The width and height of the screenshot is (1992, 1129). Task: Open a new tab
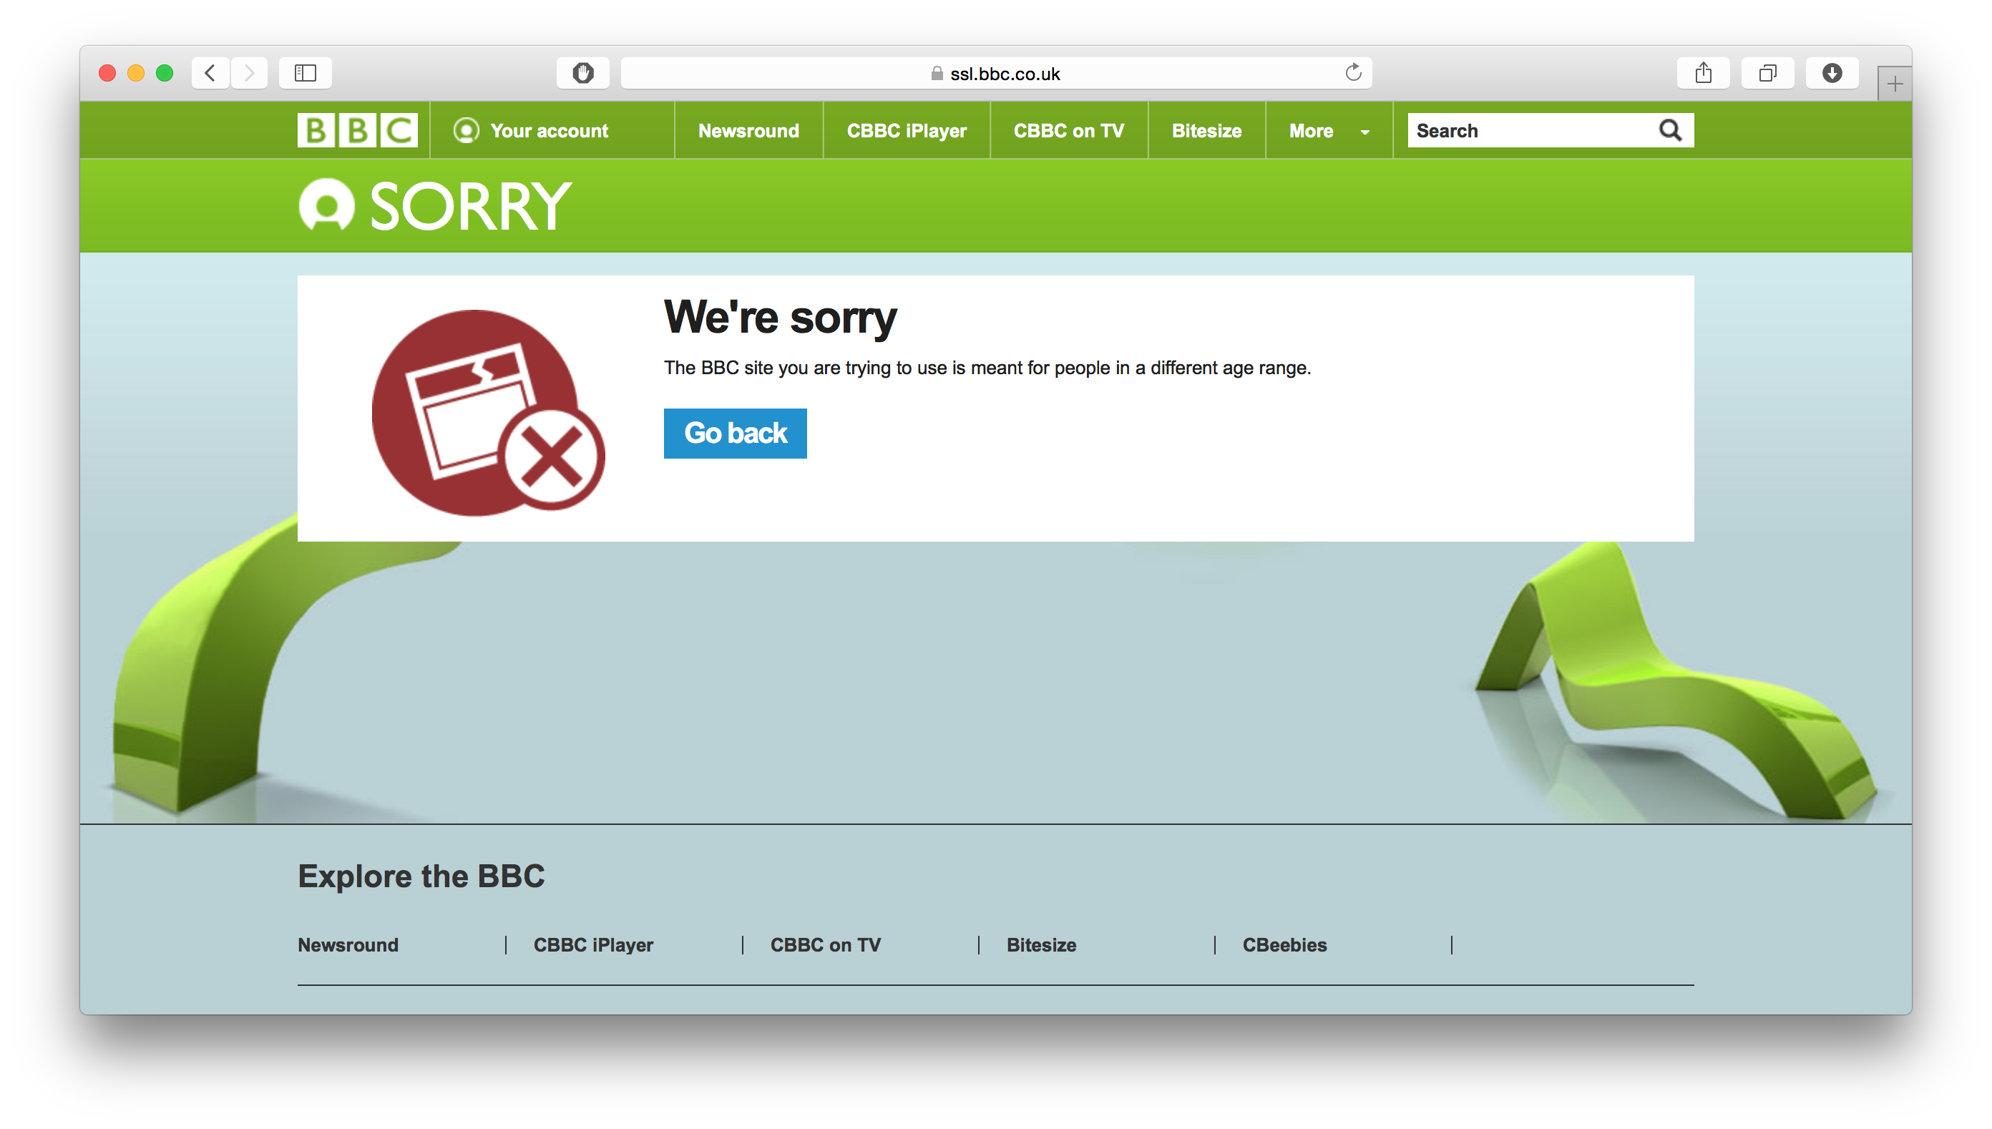(x=1894, y=84)
